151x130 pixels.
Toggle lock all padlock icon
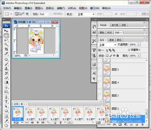117,56
